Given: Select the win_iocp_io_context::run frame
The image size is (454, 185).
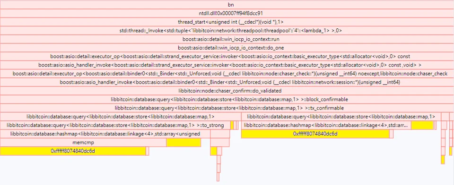Looking at the screenshot, I should (x=227, y=39).
